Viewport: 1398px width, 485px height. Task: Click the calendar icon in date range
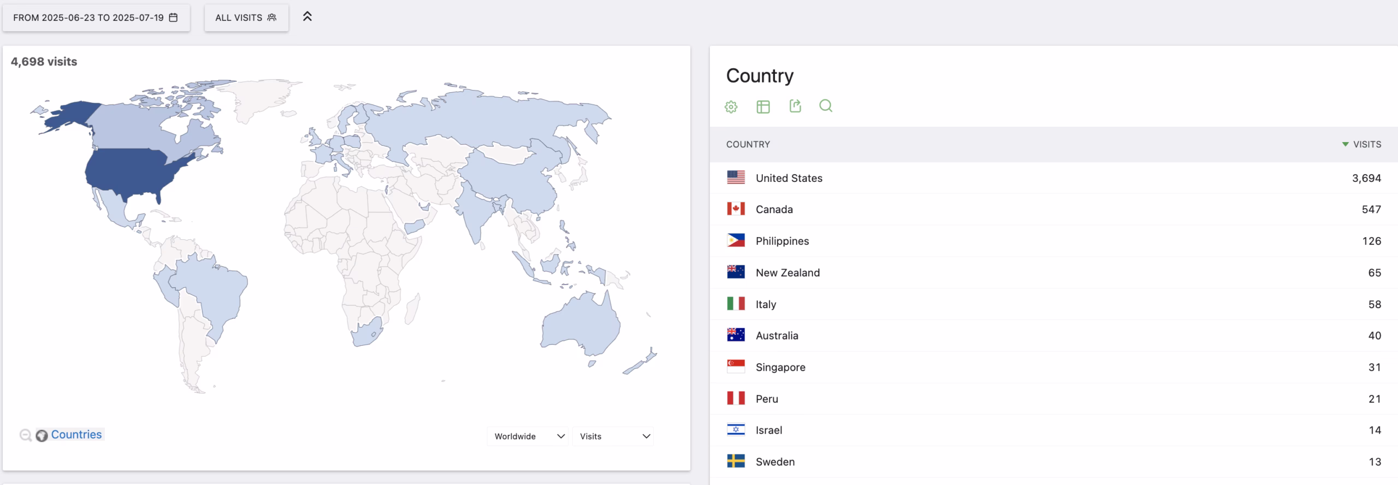click(x=173, y=17)
